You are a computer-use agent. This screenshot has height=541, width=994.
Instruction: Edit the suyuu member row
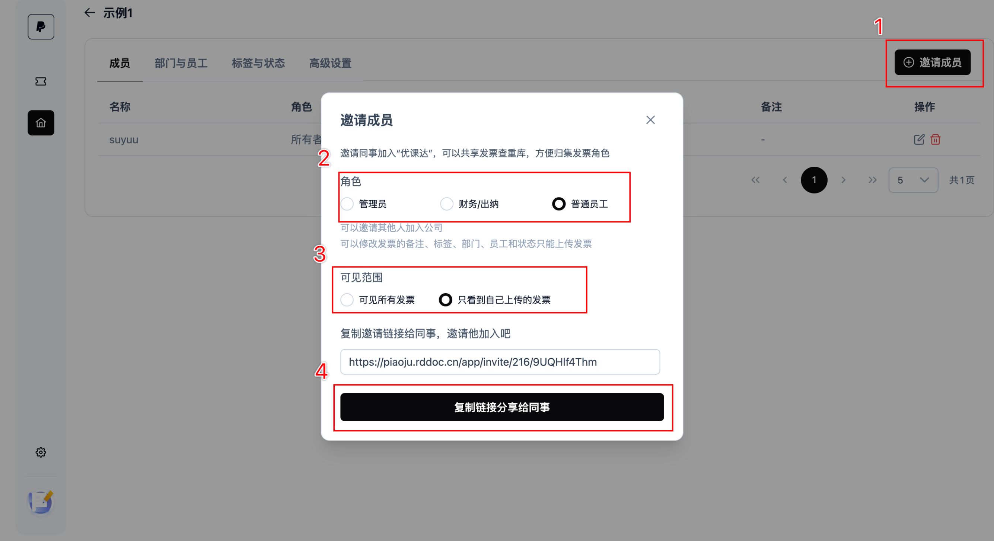coord(919,139)
